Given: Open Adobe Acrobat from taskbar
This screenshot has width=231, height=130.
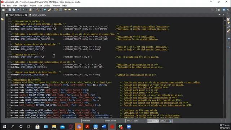Looking at the screenshot, I should pyautogui.click(x=87, y=127).
